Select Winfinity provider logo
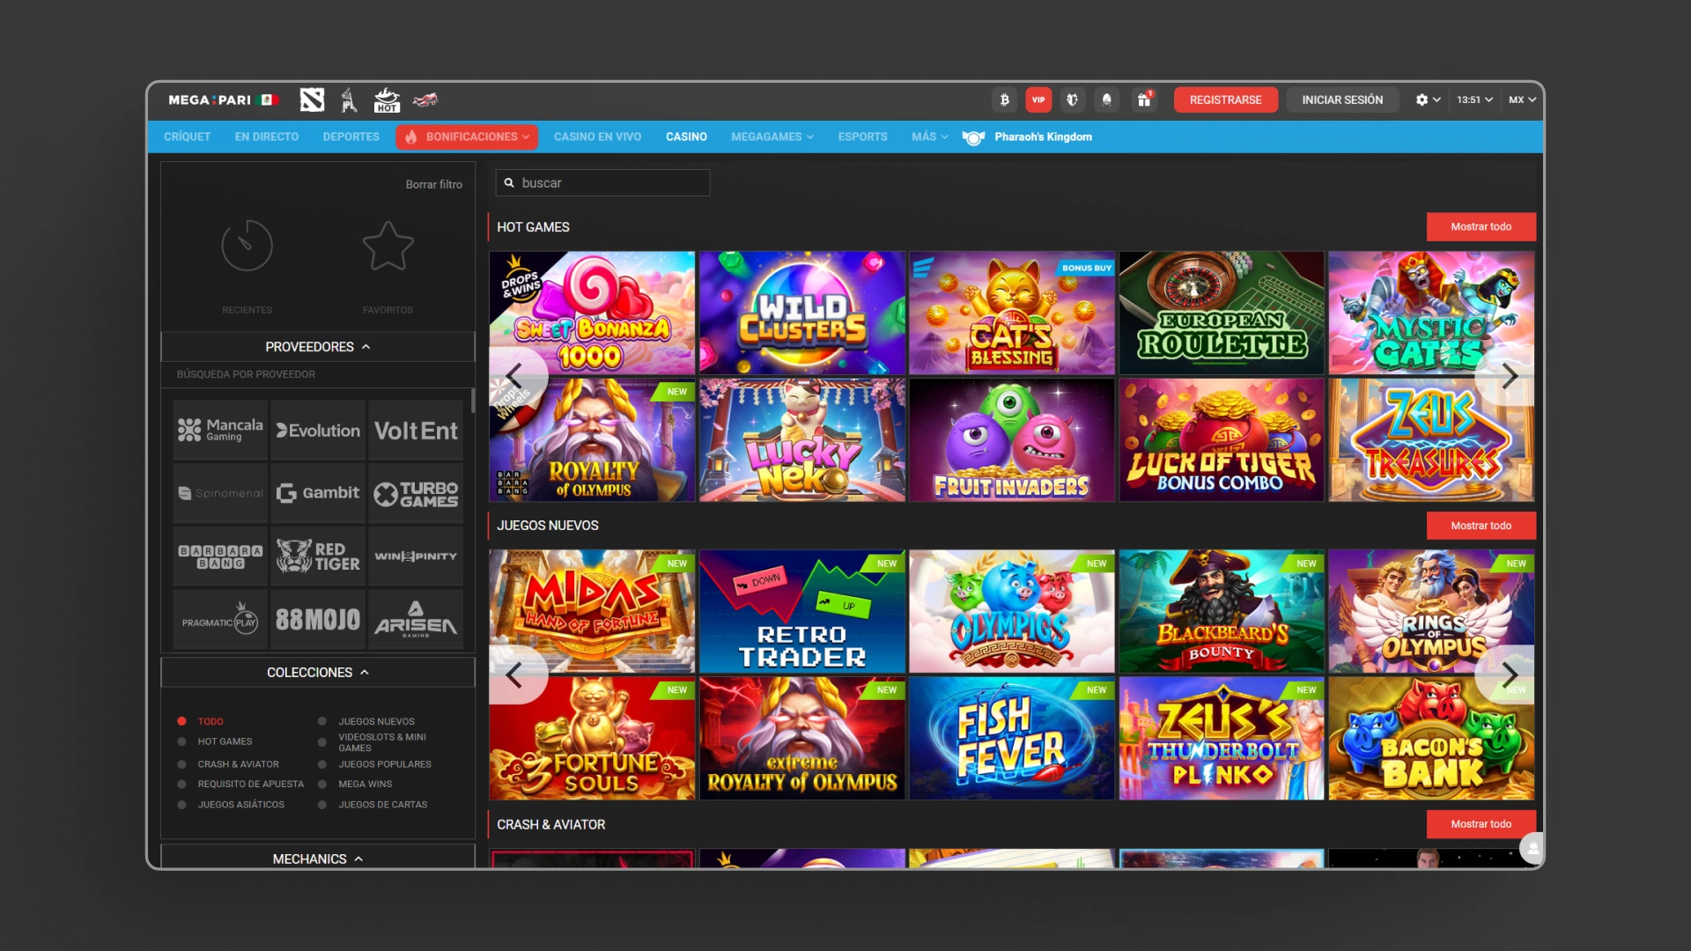Viewport: 1691px width, 951px height. click(416, 557)
